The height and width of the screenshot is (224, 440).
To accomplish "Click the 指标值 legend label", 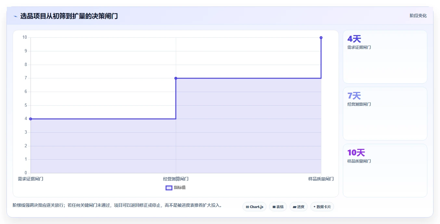I will (x=180, y=188).
